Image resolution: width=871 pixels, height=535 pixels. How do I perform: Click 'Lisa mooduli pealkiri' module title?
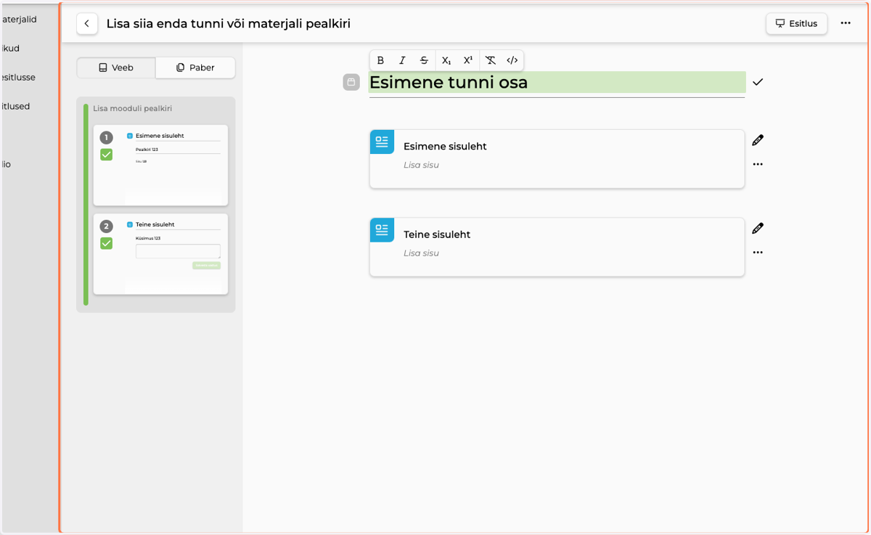pyautogui.click(x=132, y=109)
